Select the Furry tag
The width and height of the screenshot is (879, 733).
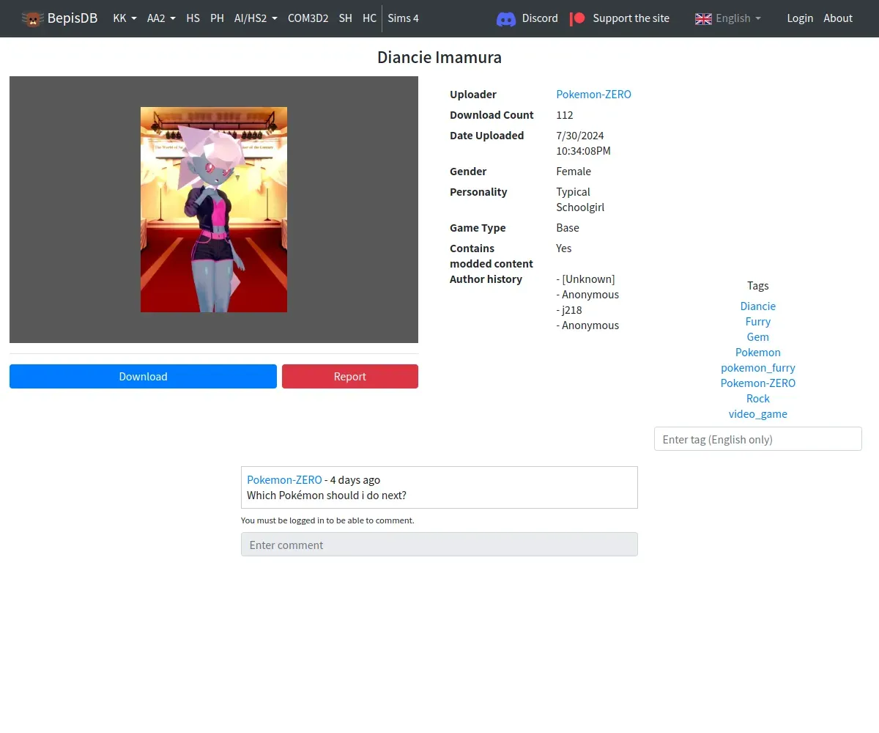click(x=758, y=321)
